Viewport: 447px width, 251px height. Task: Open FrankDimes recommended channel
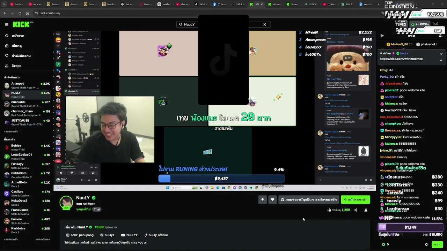(27, 212)
